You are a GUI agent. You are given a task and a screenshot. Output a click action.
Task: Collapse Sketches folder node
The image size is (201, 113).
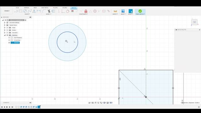point(5,35)
